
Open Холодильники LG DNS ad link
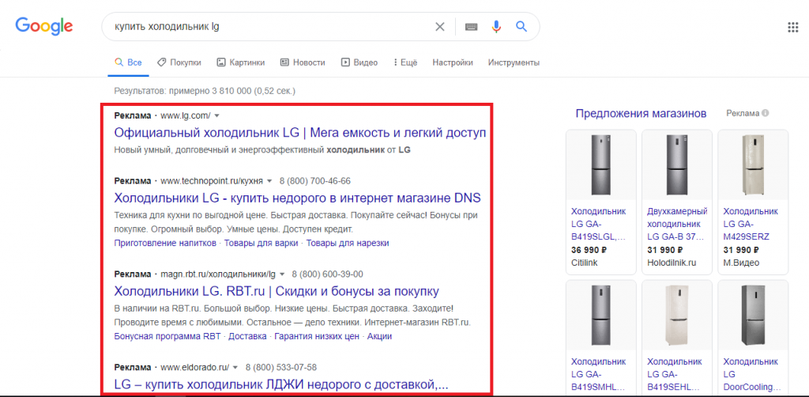[x=297, y=198]
